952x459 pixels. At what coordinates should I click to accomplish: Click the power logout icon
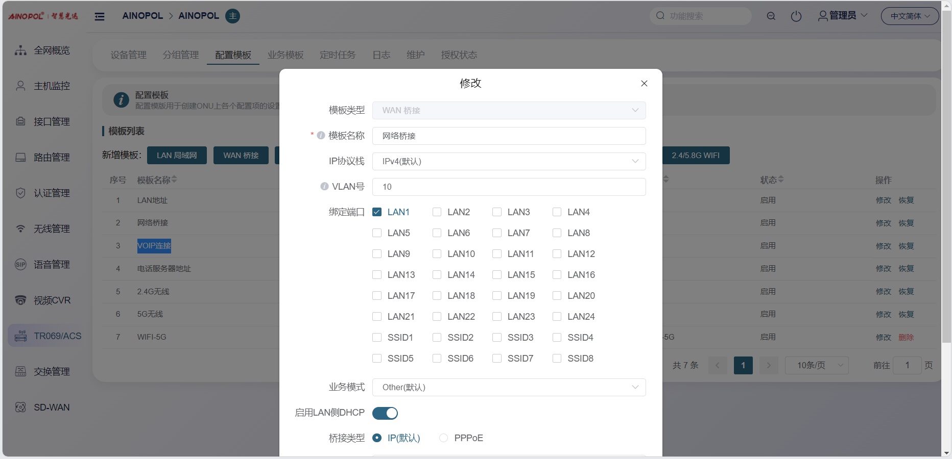click(796, 16)
